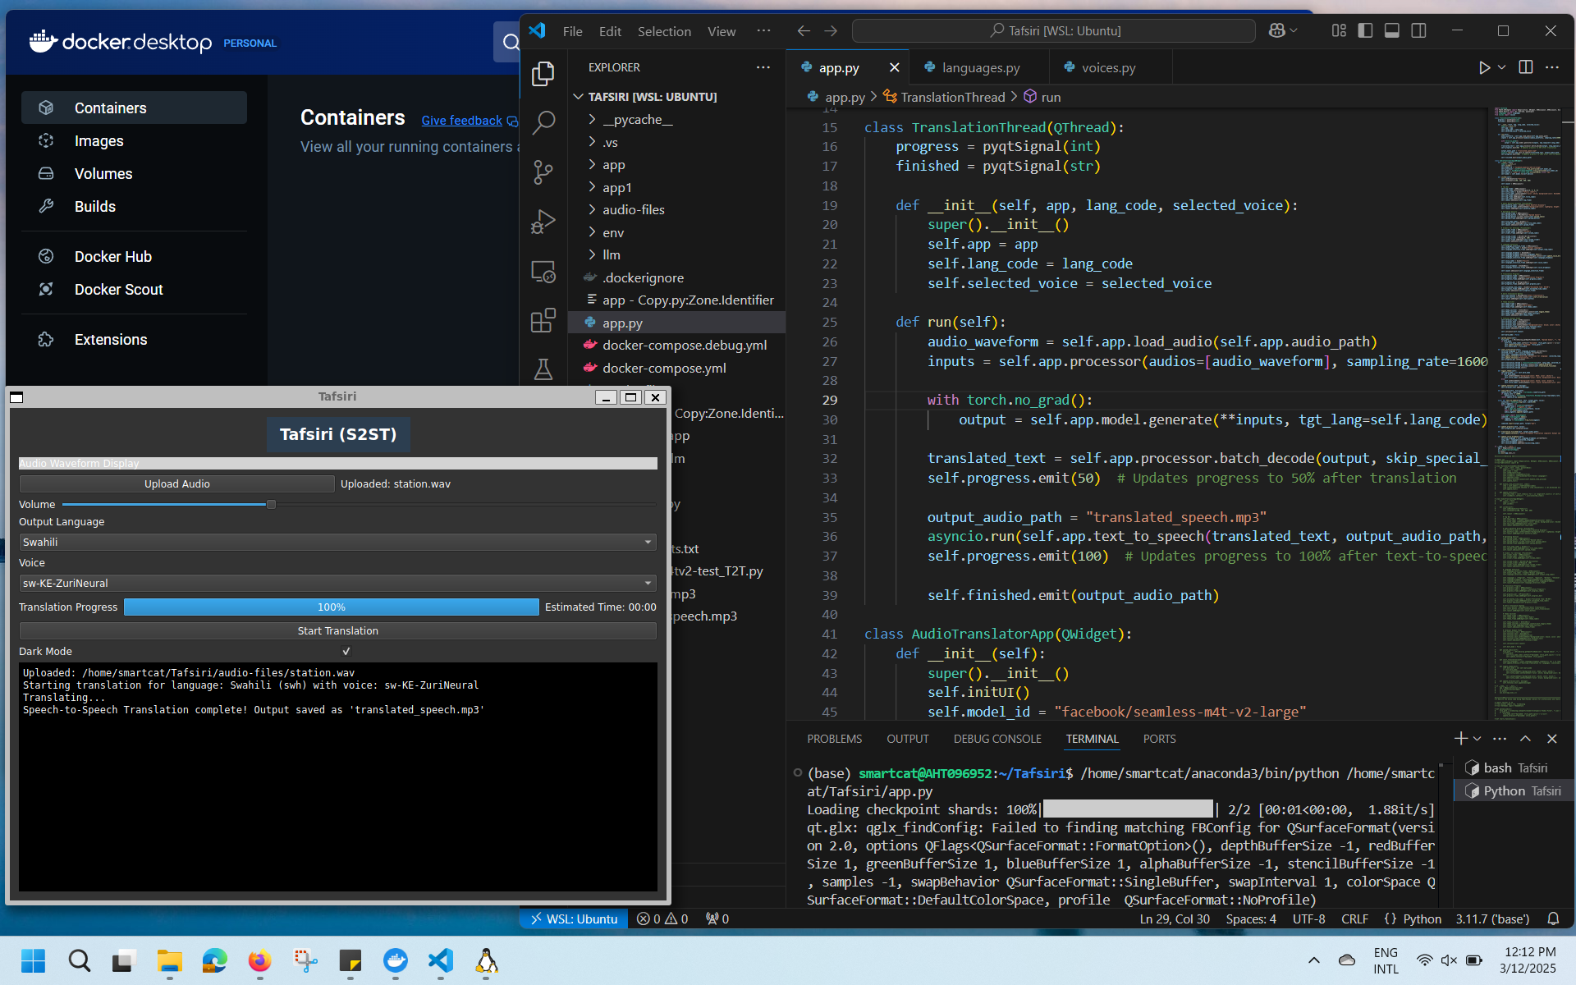Click WSL: Ubuntu remote indicator
Image resolution: width=1576 pixels, height=985 pixels.
click(574, 919)
